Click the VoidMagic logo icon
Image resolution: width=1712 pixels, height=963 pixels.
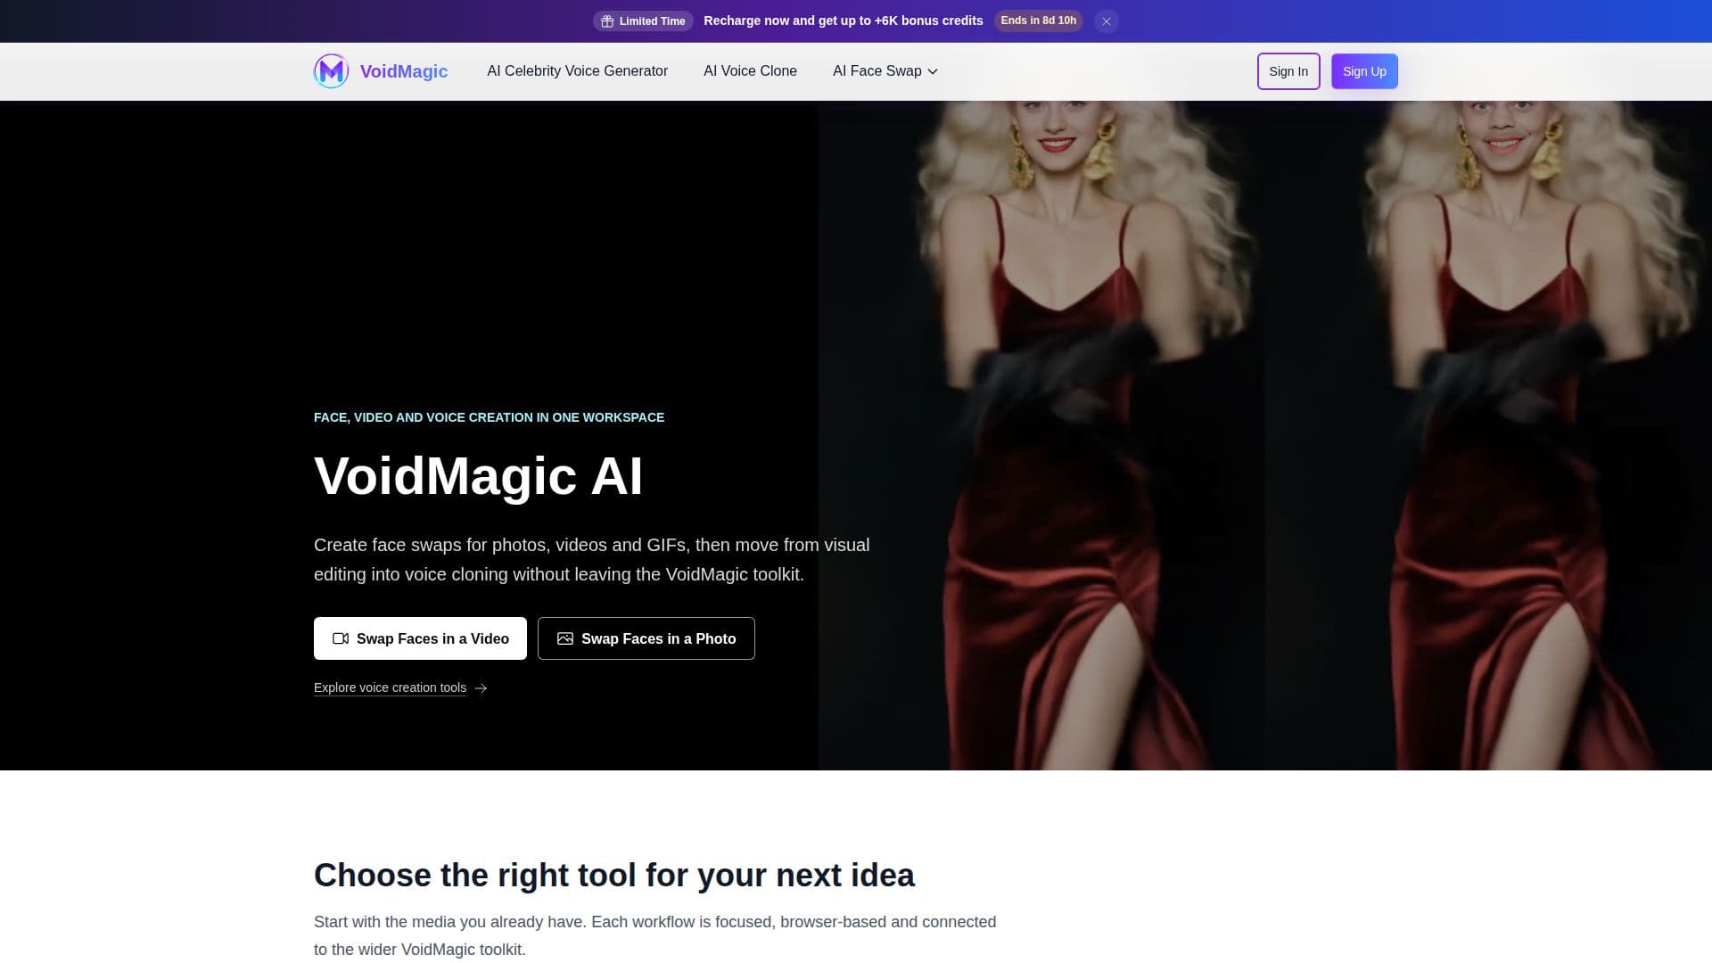point(331,71)
